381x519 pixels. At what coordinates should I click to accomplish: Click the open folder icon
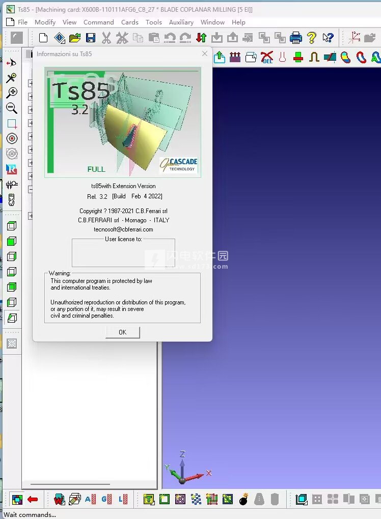pyautogui.click(x=75, y=38)
